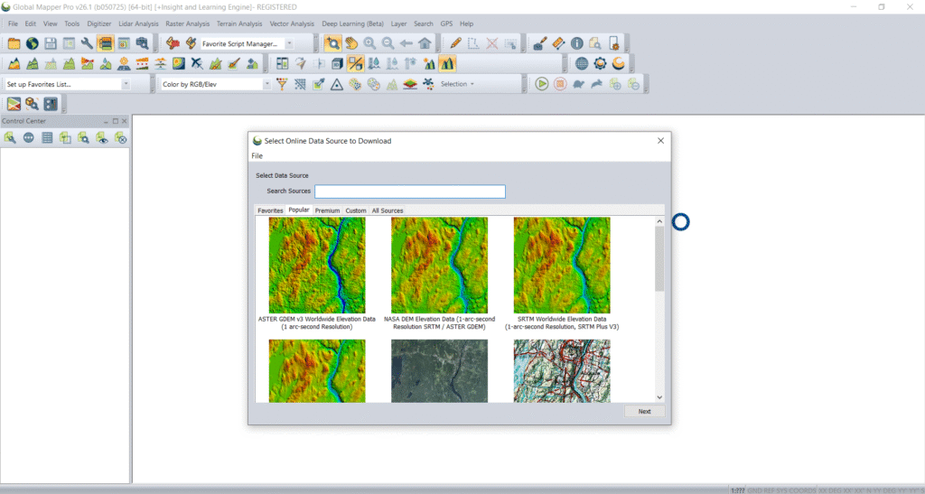Select the Popular tab
Screen dimensions: 925x494
(x=298, y=210)
